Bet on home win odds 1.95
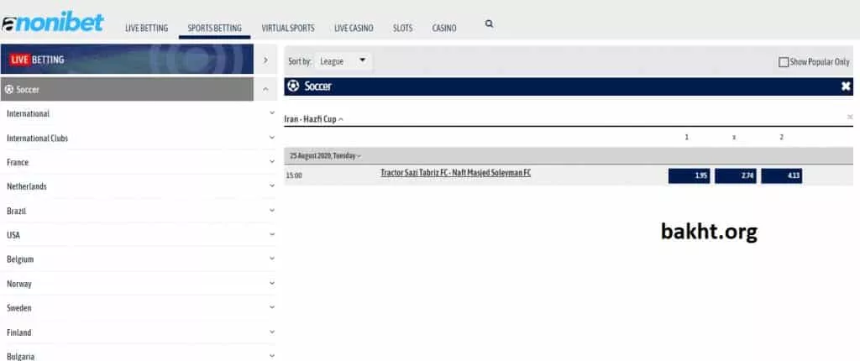Screen dimensions: 860x361 pyautogui.click(x=689, y=175)
